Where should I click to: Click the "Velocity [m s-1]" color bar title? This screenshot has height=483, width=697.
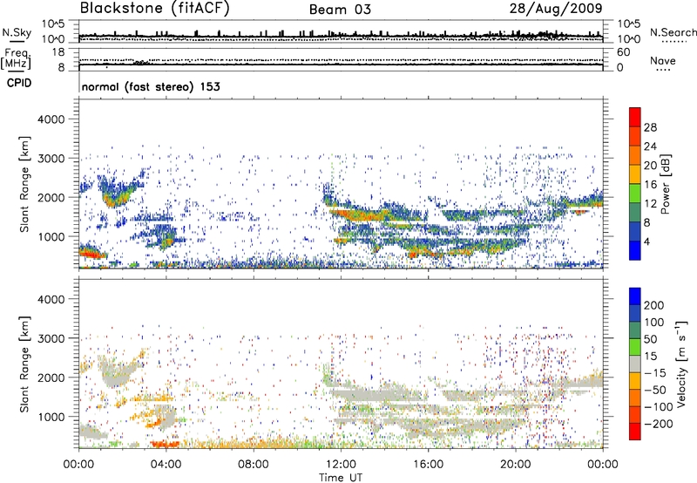click(x=682, y=364)
